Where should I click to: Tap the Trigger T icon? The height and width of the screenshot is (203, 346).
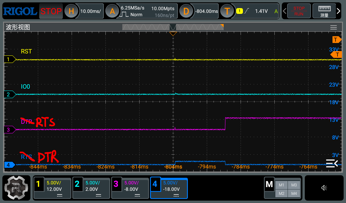(x=227, y=11)
